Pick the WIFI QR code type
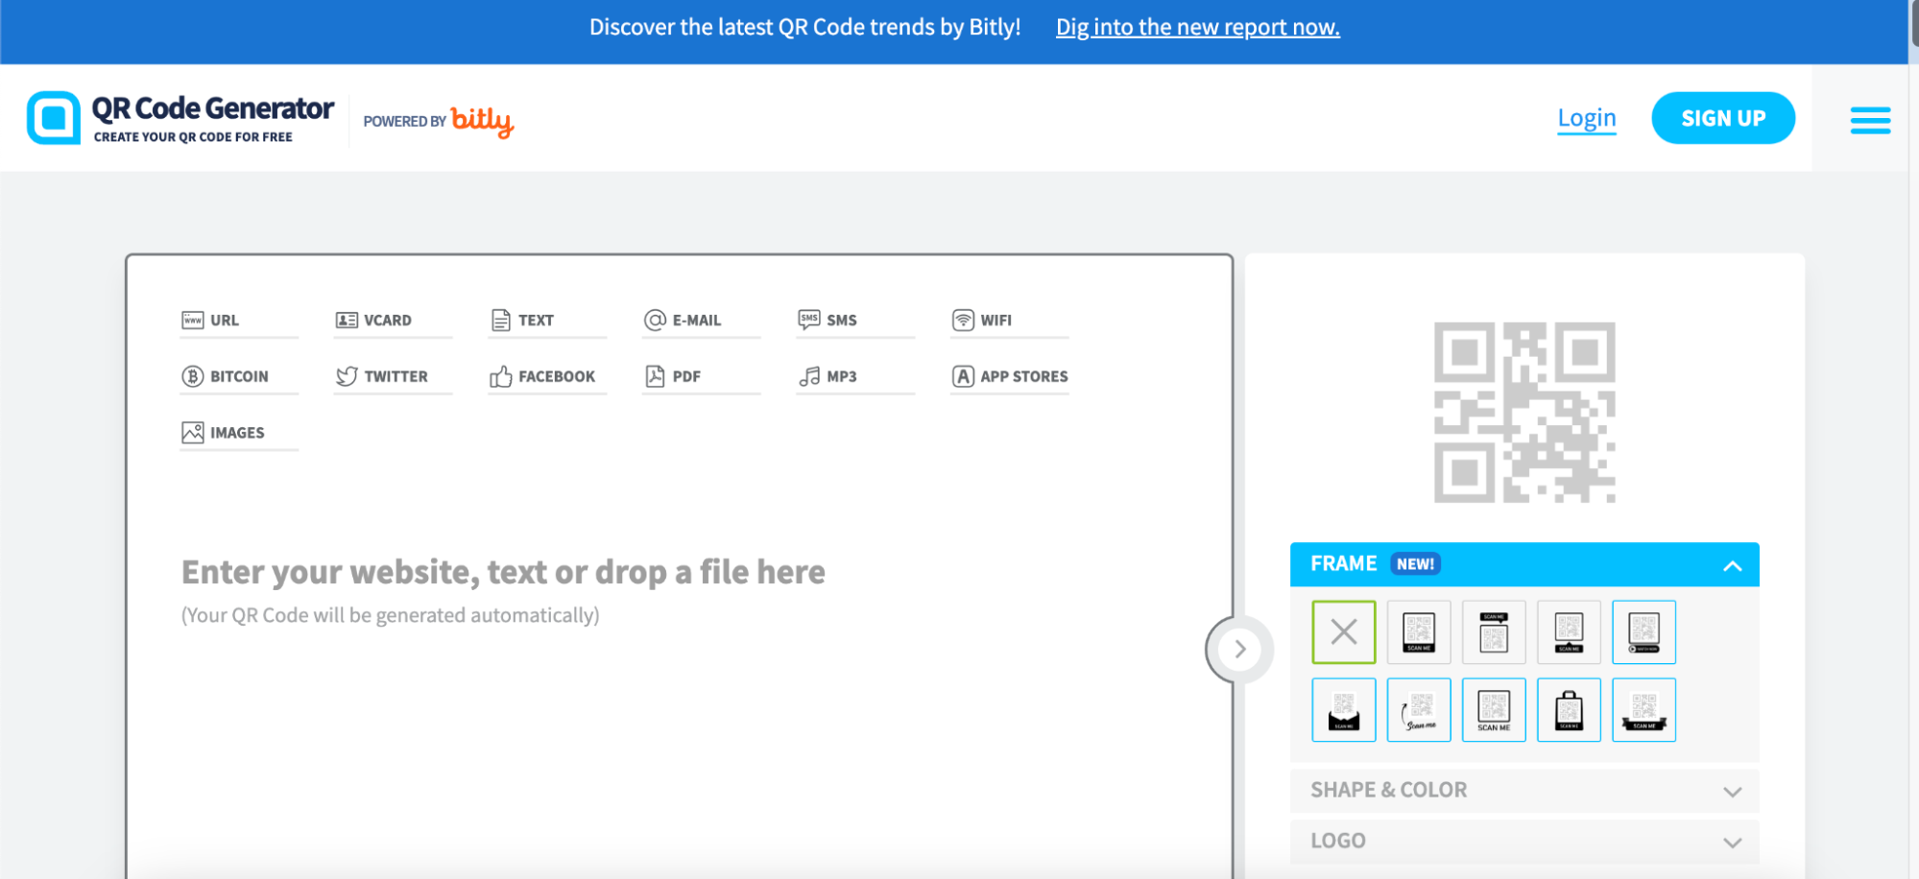 1009,321
